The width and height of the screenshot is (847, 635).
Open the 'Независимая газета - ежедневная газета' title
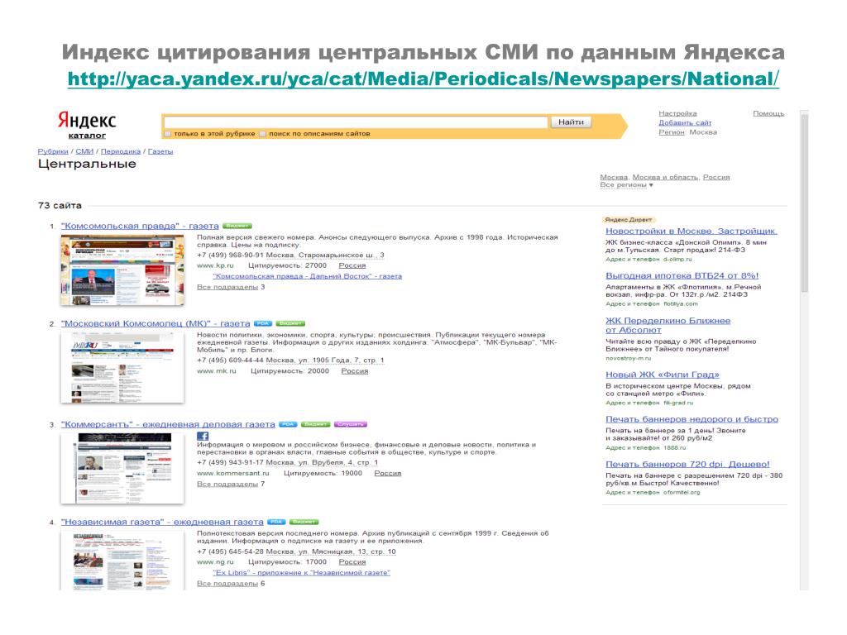click(x=162, y=522)
